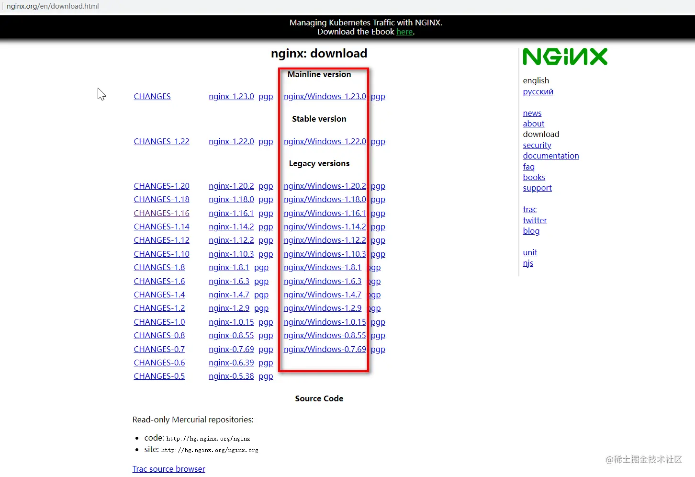695x477 pixels.
Task: Open the CHANGES link for mainline
Action: (x=152, y=96)
